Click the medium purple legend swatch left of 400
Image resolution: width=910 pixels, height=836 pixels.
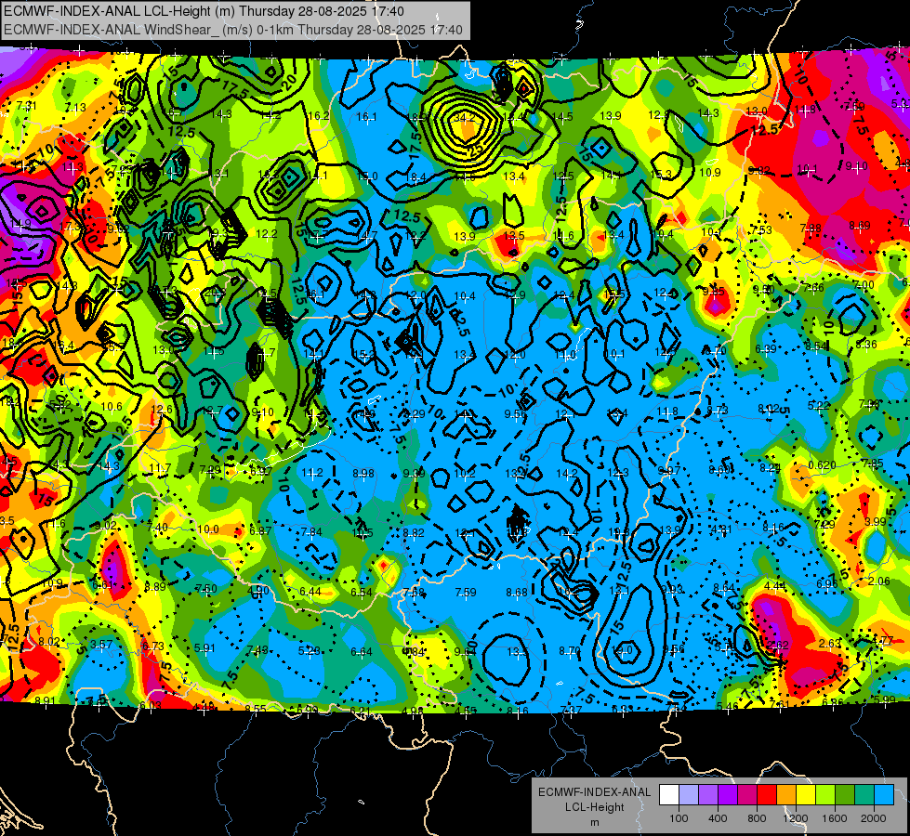pyautogui.click(x=708, y=795)
